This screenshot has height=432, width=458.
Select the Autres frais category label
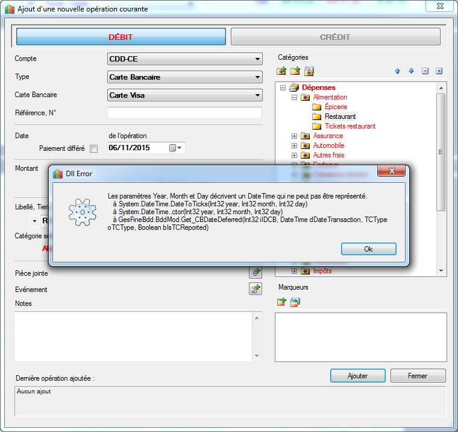point(328,155)
